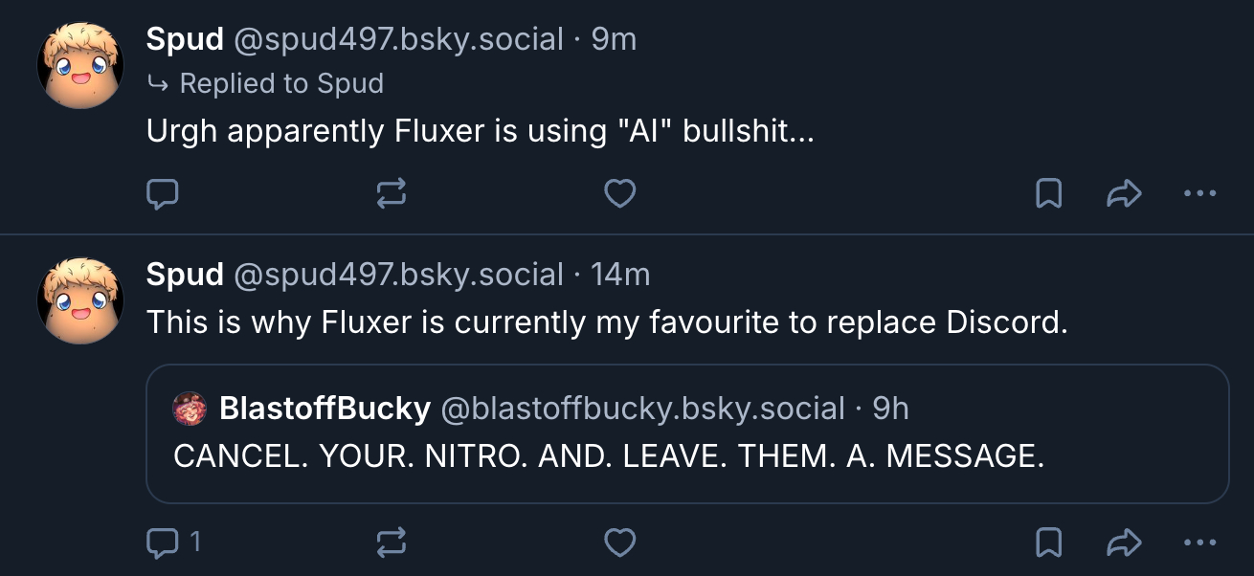The image size is (1254, 576).
Task: Click BlastoffBucky's small avatar in the quote
Action: [190, 410]
